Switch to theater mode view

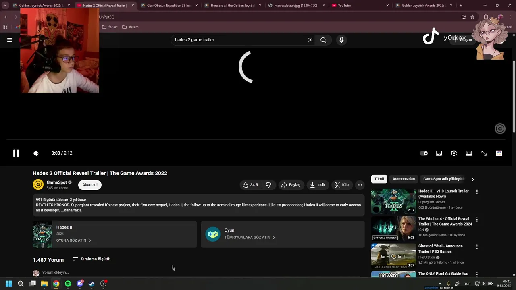469,153
